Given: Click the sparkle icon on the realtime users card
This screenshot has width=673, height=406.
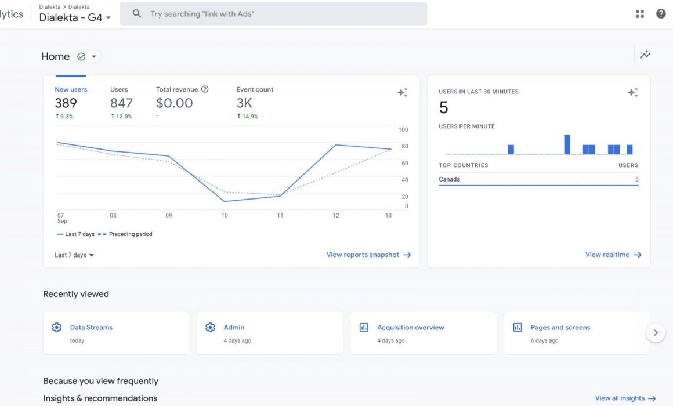Looking at the screenshot, I should 632,92.
